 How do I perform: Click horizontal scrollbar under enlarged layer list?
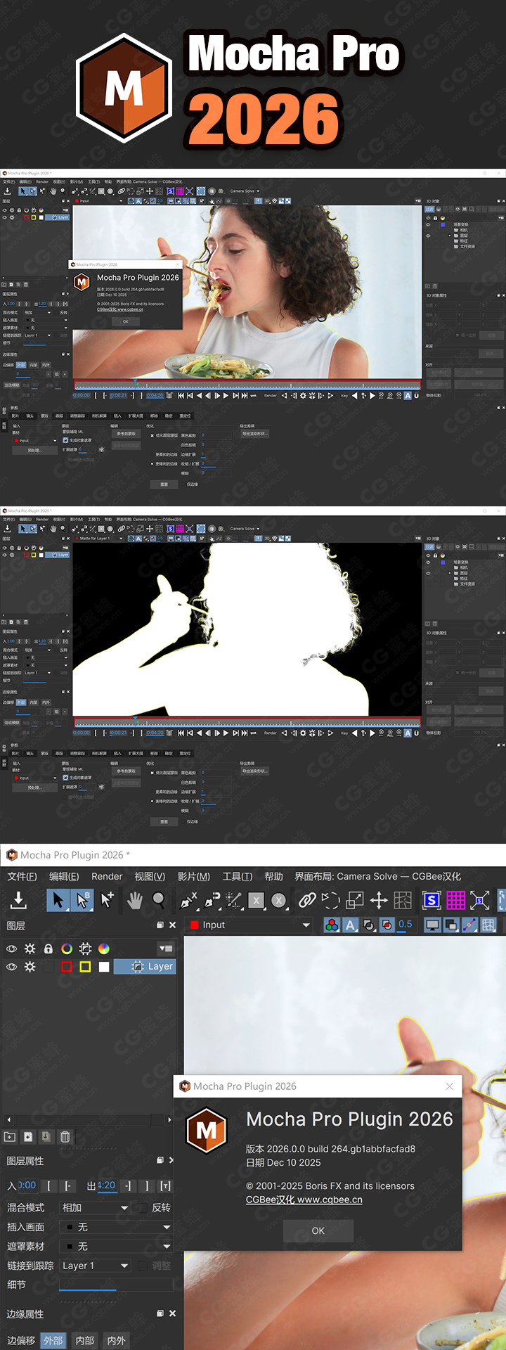click(89, 1119)
